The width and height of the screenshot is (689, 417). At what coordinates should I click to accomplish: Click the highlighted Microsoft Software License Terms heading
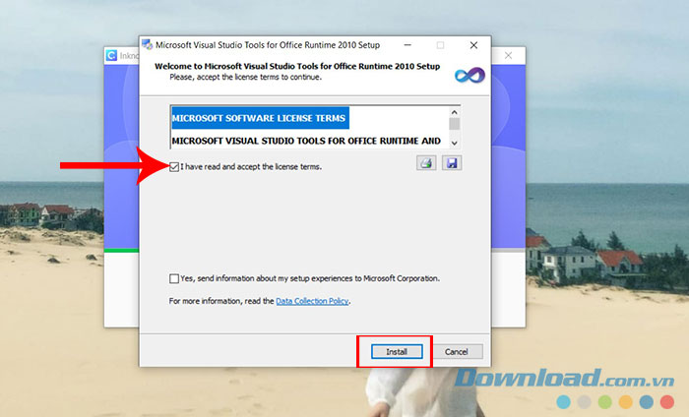pos(260,118)
